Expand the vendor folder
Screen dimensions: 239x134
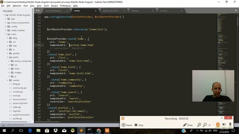tap(7, 80)
